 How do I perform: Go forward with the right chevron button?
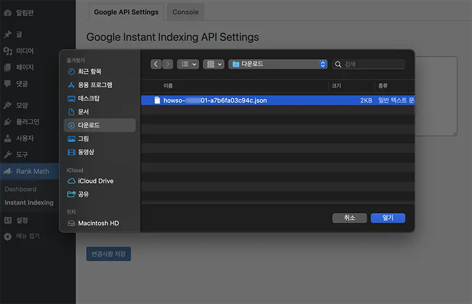[x=168, y=64]
